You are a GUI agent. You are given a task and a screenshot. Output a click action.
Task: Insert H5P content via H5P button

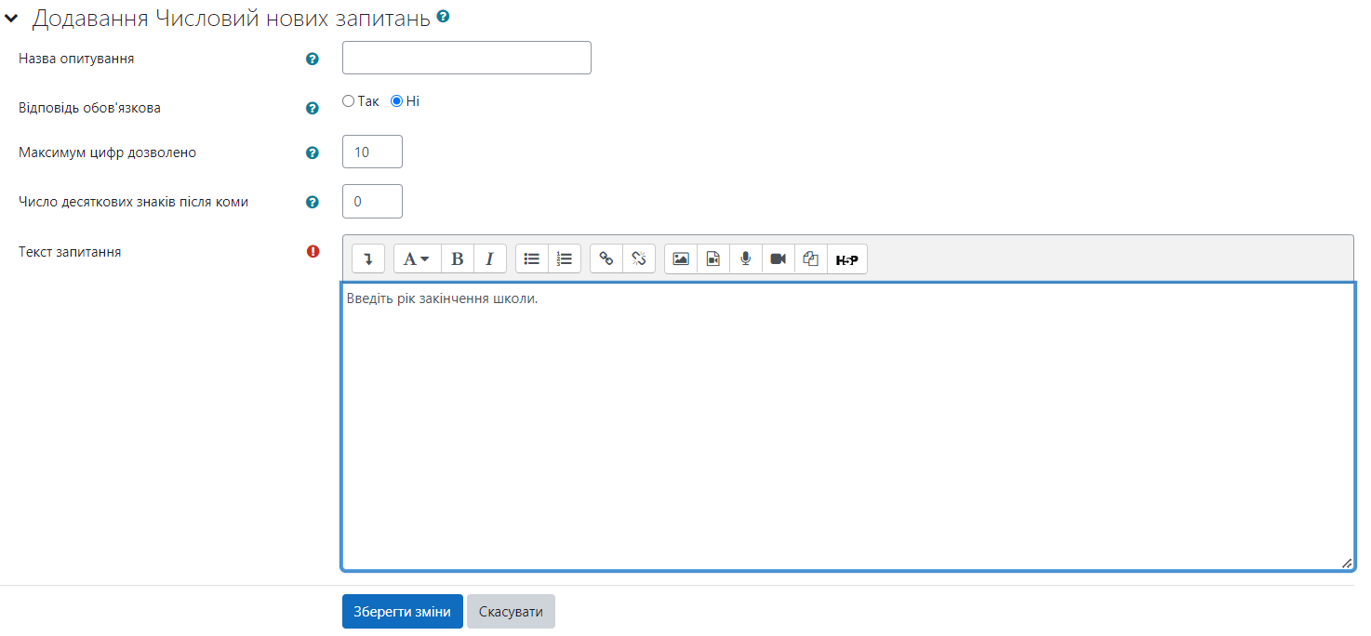(847, 258)
